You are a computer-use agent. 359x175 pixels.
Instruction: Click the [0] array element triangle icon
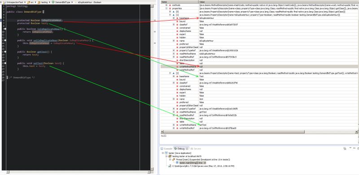click(174, 12)
